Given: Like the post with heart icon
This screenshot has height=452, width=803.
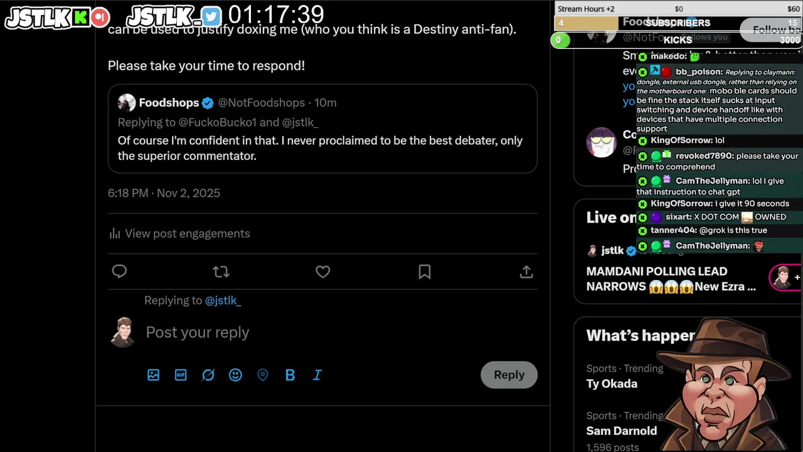Looking at the screenshot, I should pos(322,271).
